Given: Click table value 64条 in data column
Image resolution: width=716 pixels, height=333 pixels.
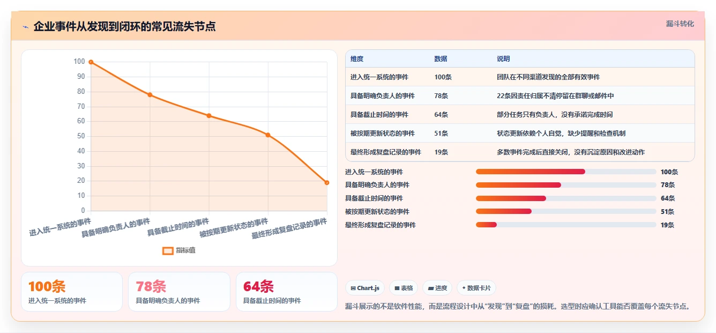Looking at the screenshot, I should pos(441,115).
